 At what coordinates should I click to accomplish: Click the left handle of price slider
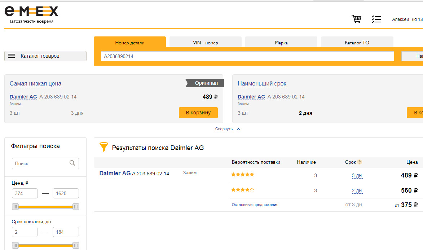16,207
